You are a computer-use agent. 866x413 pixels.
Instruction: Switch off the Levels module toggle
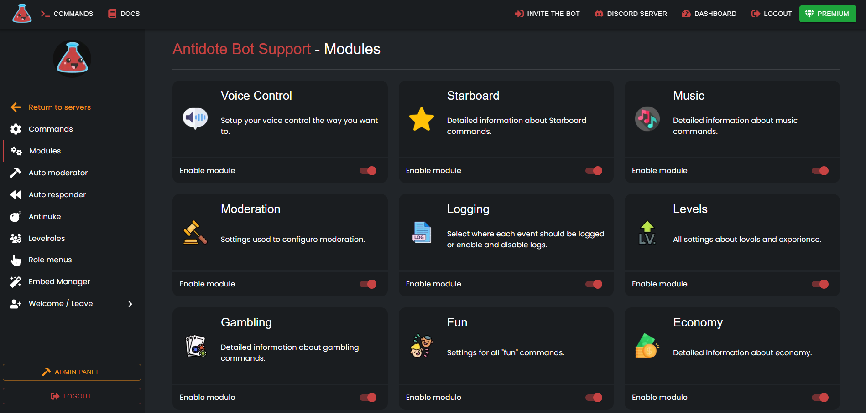[820, 284]
